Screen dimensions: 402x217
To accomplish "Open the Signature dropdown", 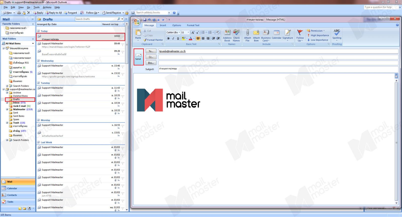I will click(288, 35).
